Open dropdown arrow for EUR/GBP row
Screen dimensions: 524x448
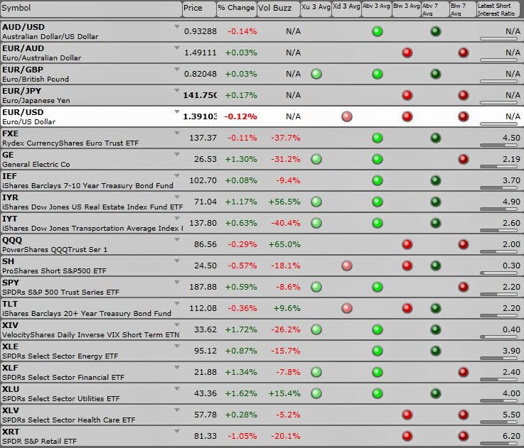click(177, 69)
